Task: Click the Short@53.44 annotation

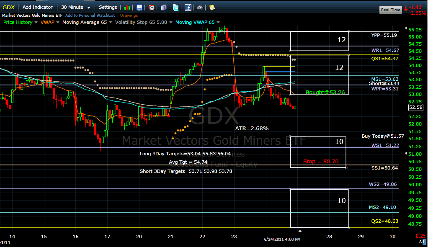Action: click(384, 83)
